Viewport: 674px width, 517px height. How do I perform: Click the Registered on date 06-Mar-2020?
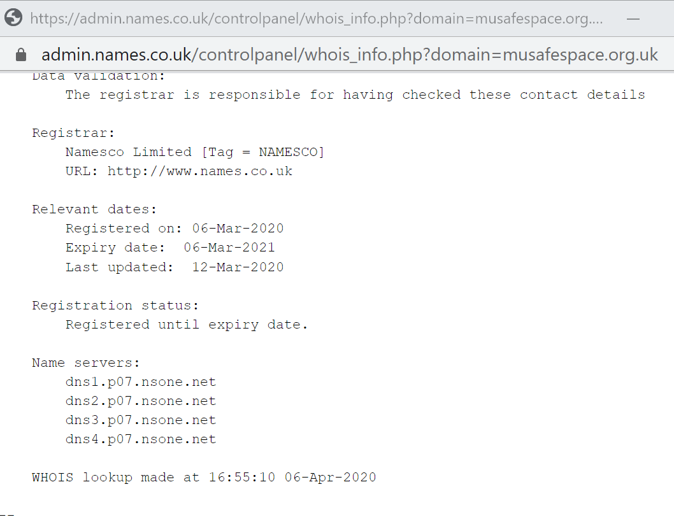[x=238, y=228]
